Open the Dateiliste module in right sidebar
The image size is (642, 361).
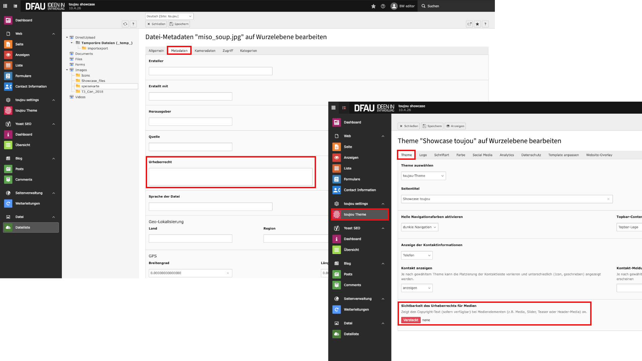click(351, 334)
